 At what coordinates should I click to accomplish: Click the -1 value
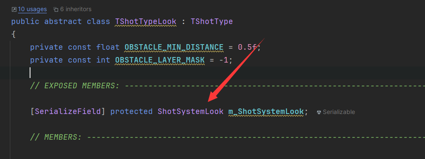pyautogui.click(x=224, y=60)
